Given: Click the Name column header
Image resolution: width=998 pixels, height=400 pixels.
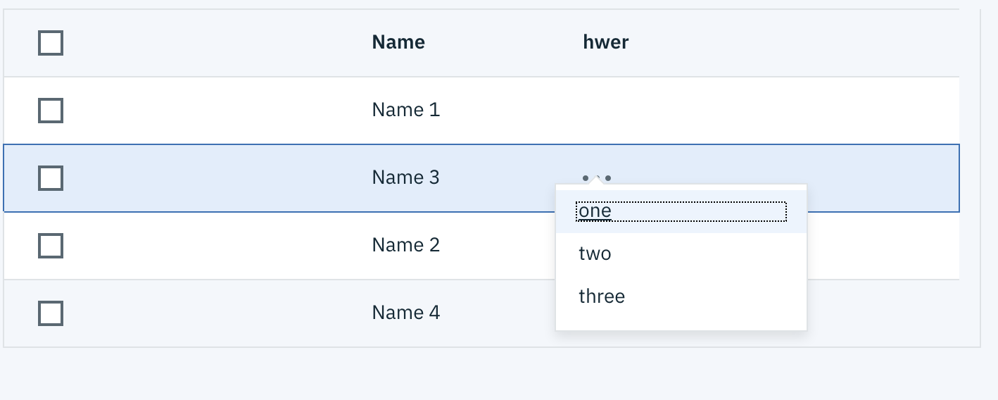Looking at the screenshot, I should pos(398,42).
